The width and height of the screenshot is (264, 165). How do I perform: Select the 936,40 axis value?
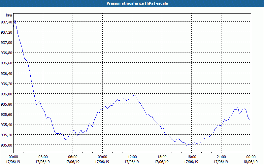point(6,73)
